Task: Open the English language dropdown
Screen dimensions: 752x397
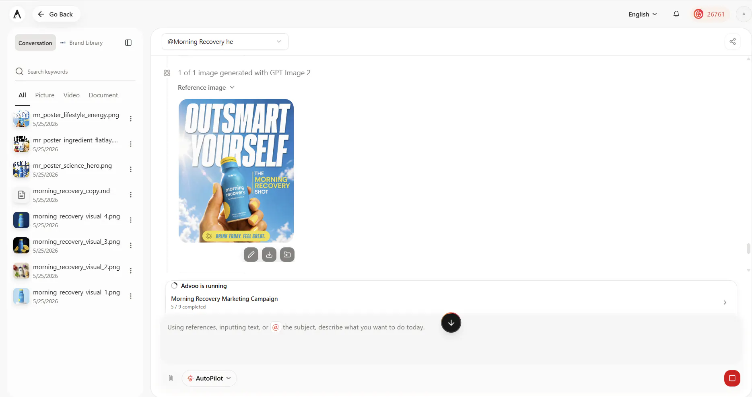Action: (x=643, y=14)
